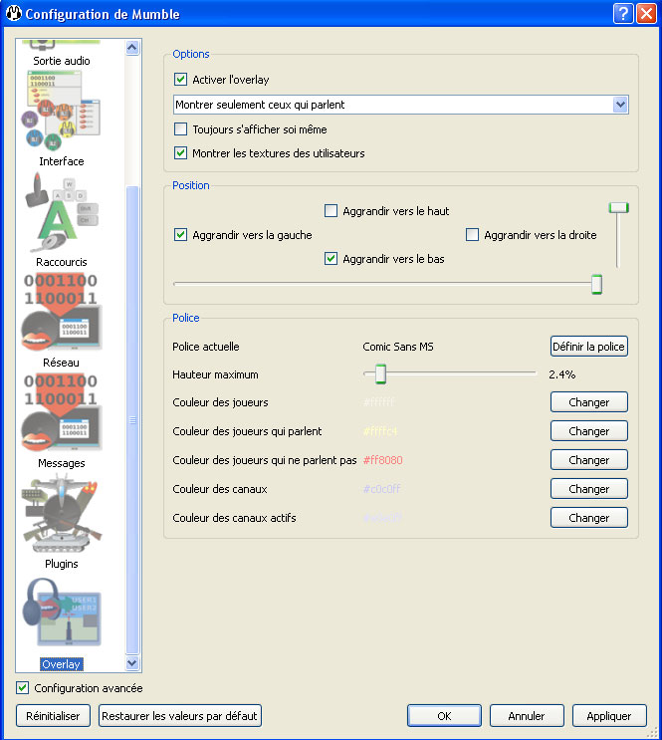Click the Hauteur maximum slider handle
662x740 pixels.
pos(381,373)
